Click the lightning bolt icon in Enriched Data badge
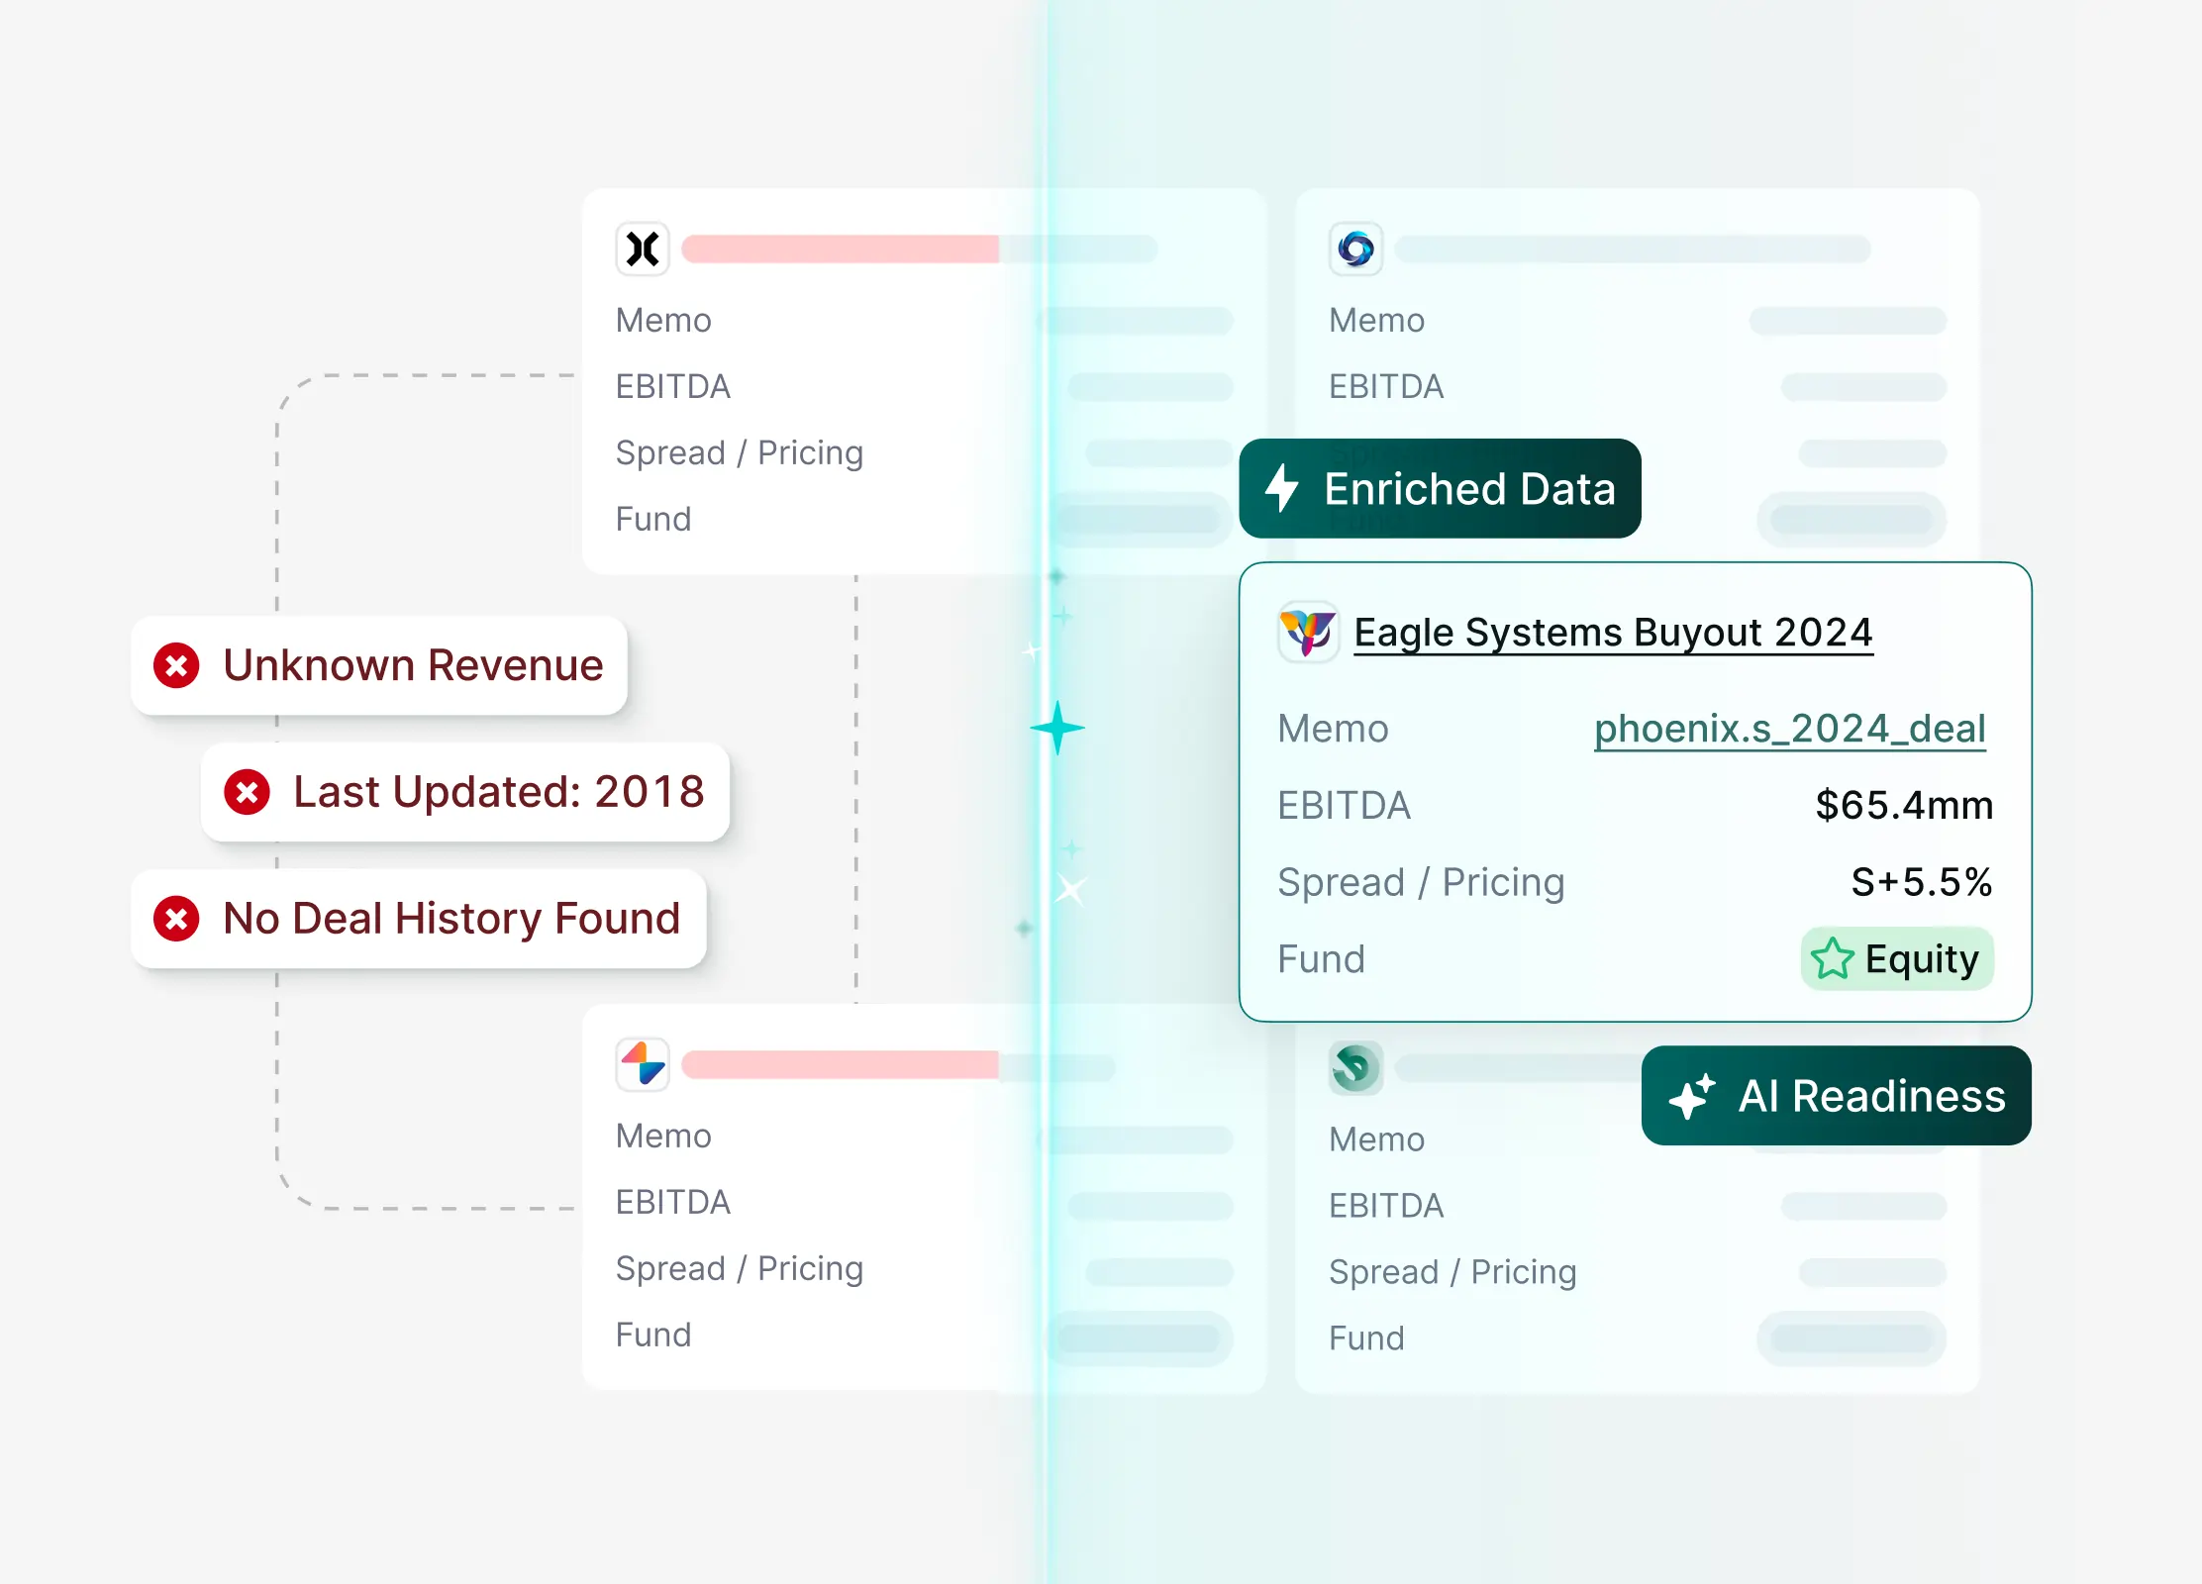The image size is (2202, 1584). (x=1282, y=488)
